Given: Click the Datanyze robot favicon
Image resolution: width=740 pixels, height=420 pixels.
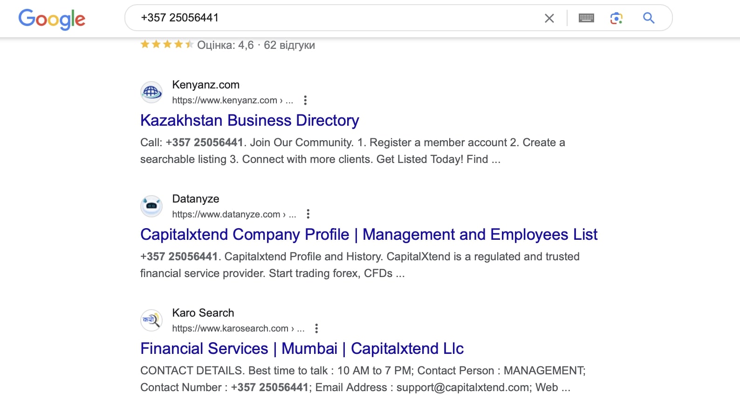Looking at the screenshot, I should 151,206.
